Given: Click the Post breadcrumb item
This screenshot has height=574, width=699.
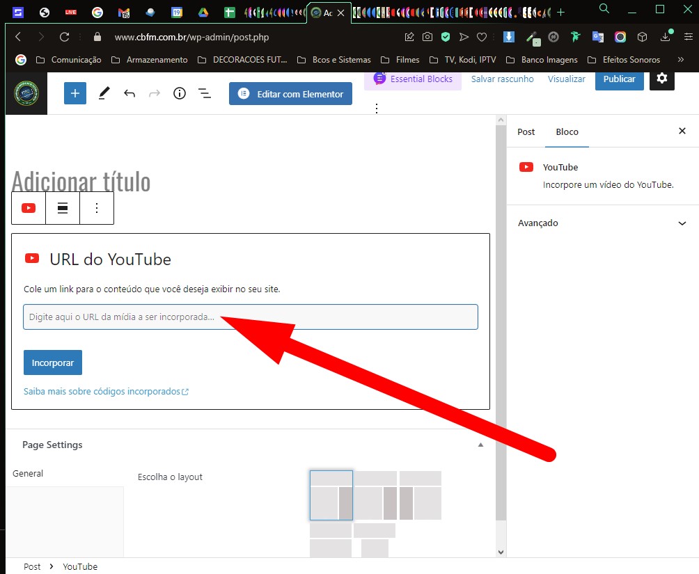Looking at the screenshot, I should [31, 566].
